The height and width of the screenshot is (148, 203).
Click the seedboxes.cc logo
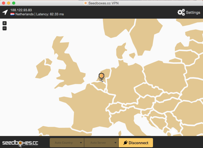(x=20, y=143)
